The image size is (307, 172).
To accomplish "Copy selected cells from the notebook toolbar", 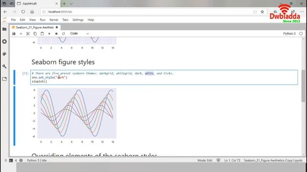I will pos(35,33).
